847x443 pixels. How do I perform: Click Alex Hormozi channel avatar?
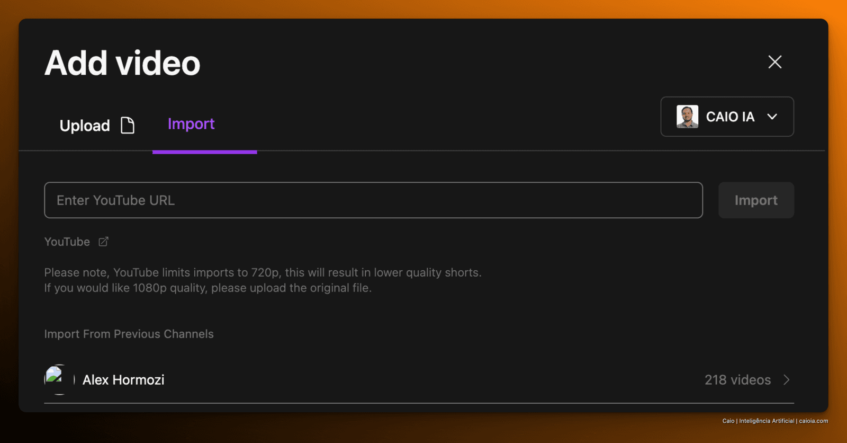pos(58,379)
